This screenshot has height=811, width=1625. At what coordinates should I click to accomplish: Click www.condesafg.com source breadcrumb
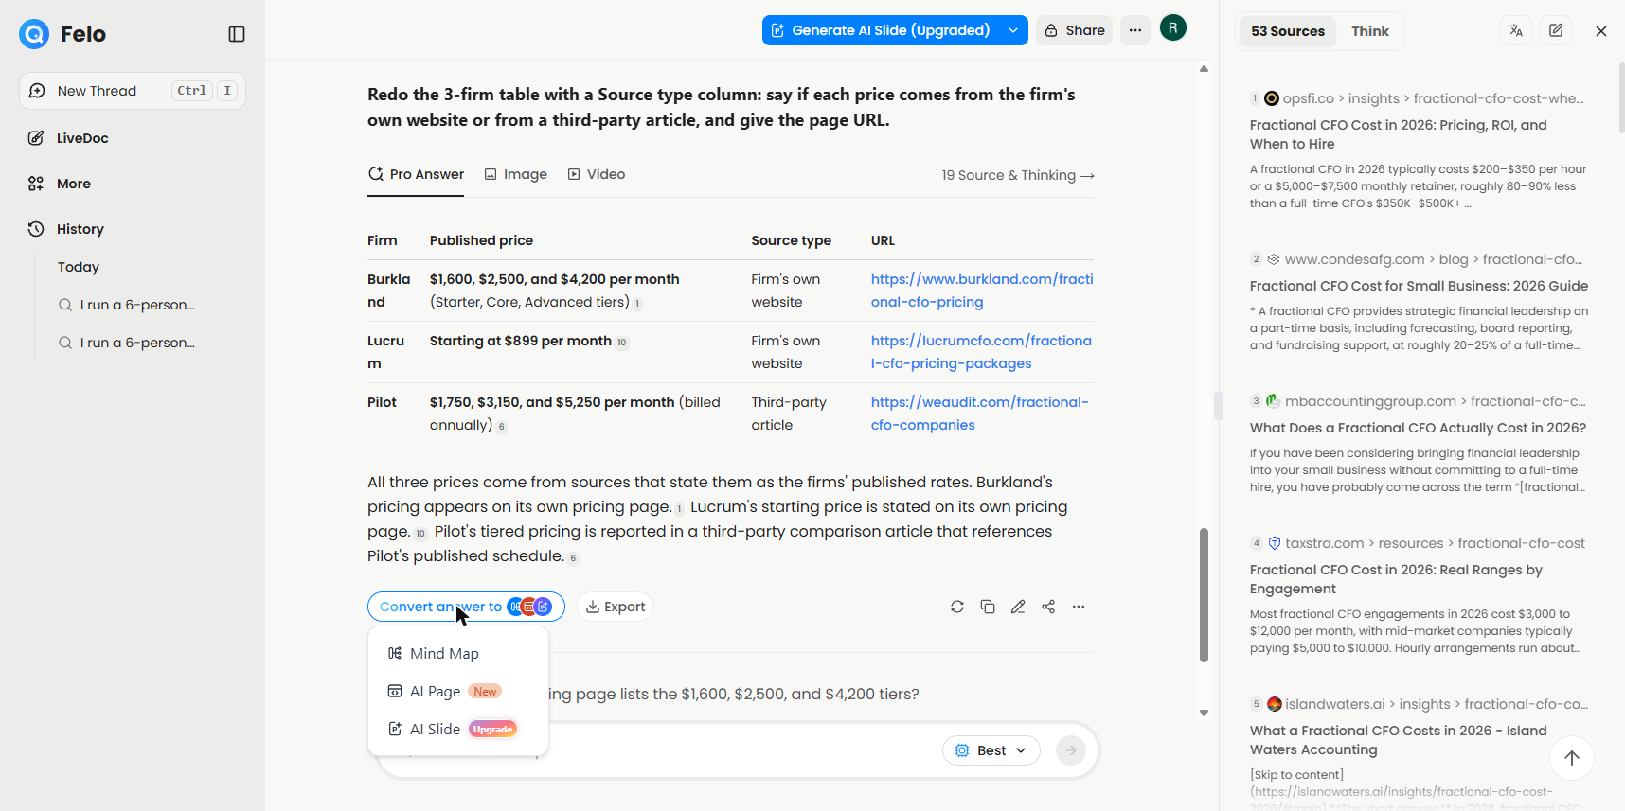point(1434,259)
